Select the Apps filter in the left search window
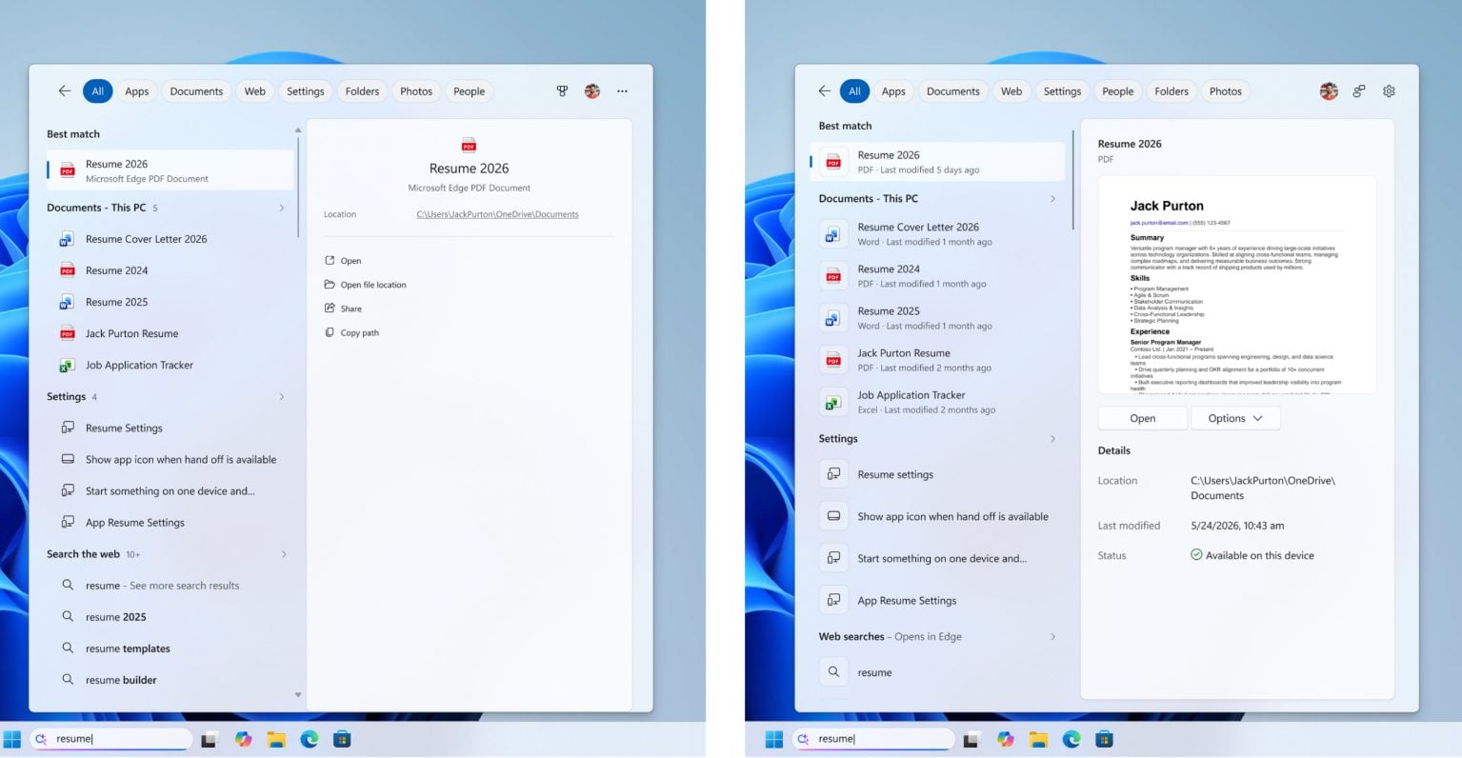 (x=137, y=91)
